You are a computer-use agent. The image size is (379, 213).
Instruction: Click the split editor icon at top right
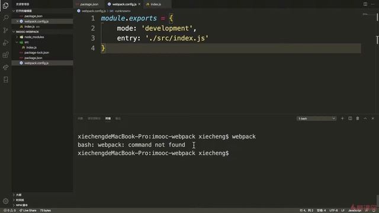pyautogui.click(x=365, y=4)
